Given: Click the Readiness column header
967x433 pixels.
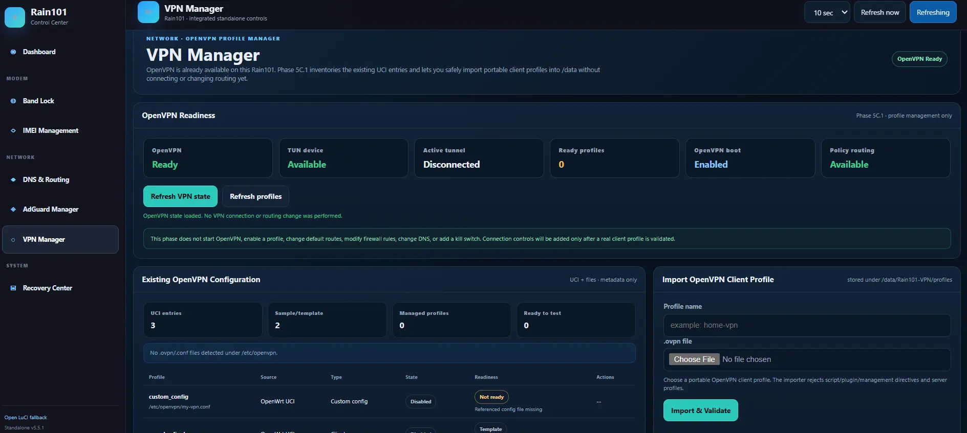Looking at the screenshot, I should [486, 377].
